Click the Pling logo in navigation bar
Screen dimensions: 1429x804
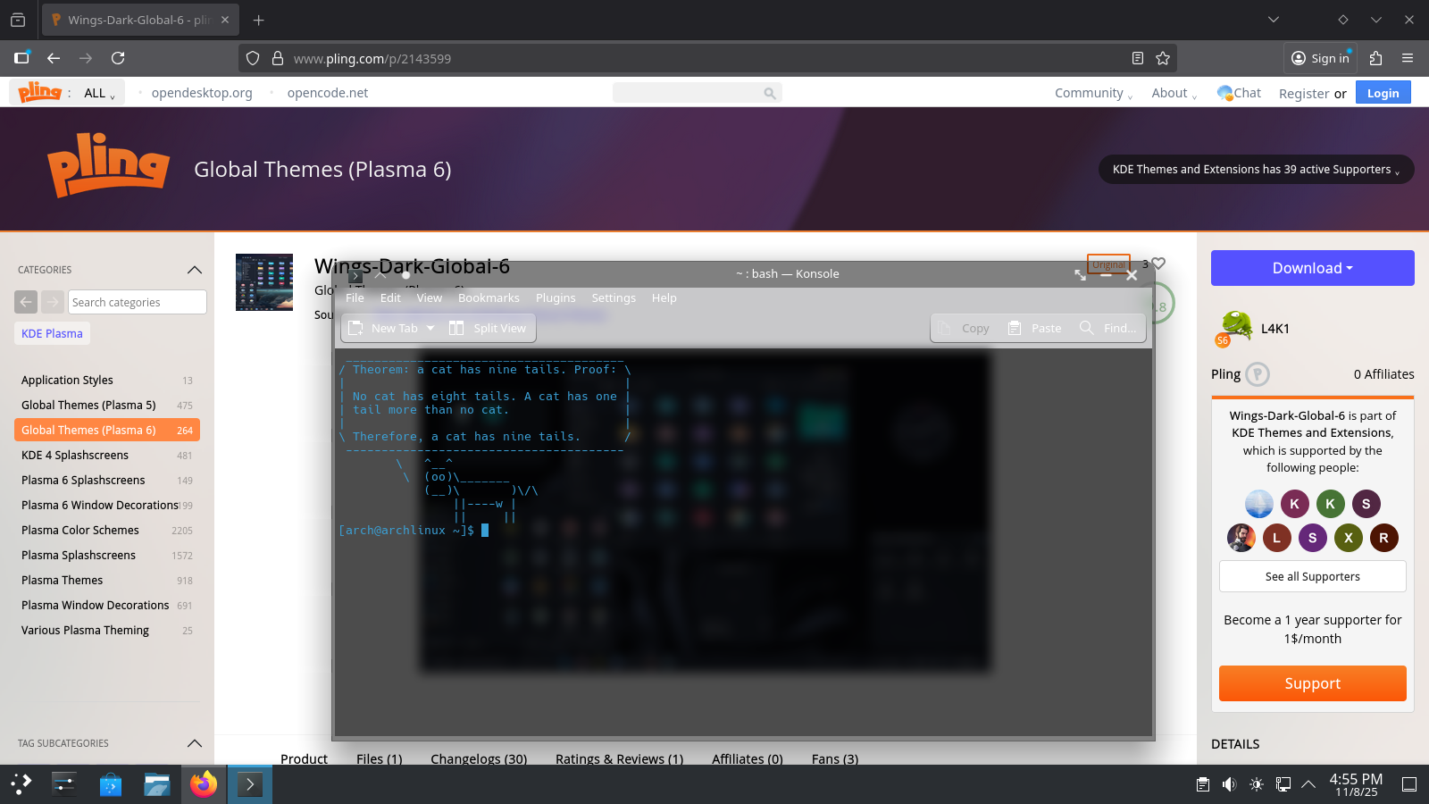click(40, 92)
